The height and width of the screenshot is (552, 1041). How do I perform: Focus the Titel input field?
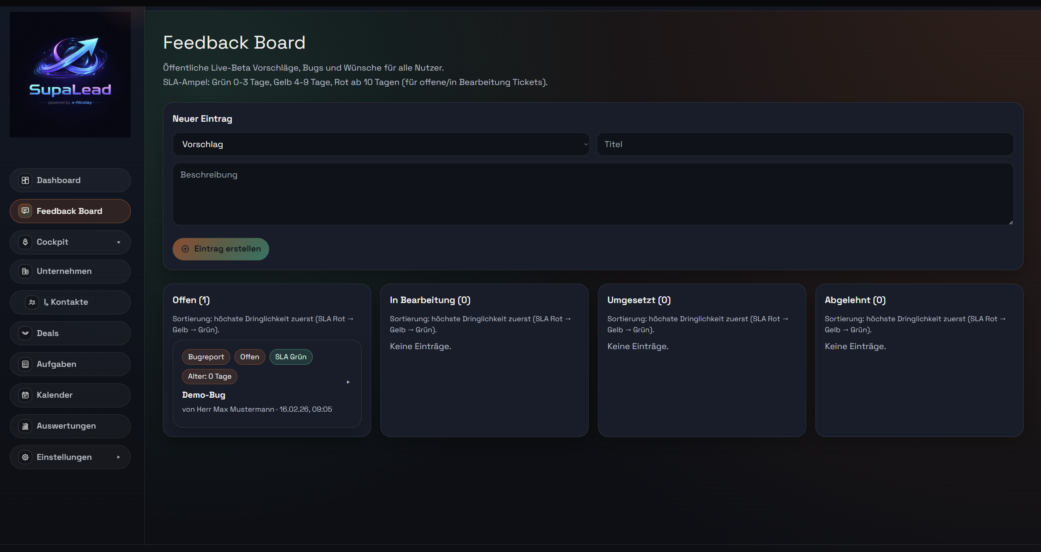click(804, 144)
